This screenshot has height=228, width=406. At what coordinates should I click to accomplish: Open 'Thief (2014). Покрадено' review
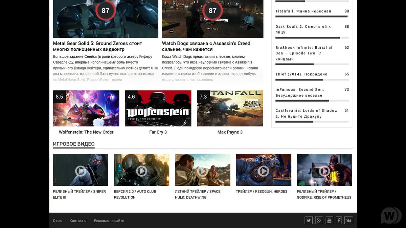click(301, 74)
